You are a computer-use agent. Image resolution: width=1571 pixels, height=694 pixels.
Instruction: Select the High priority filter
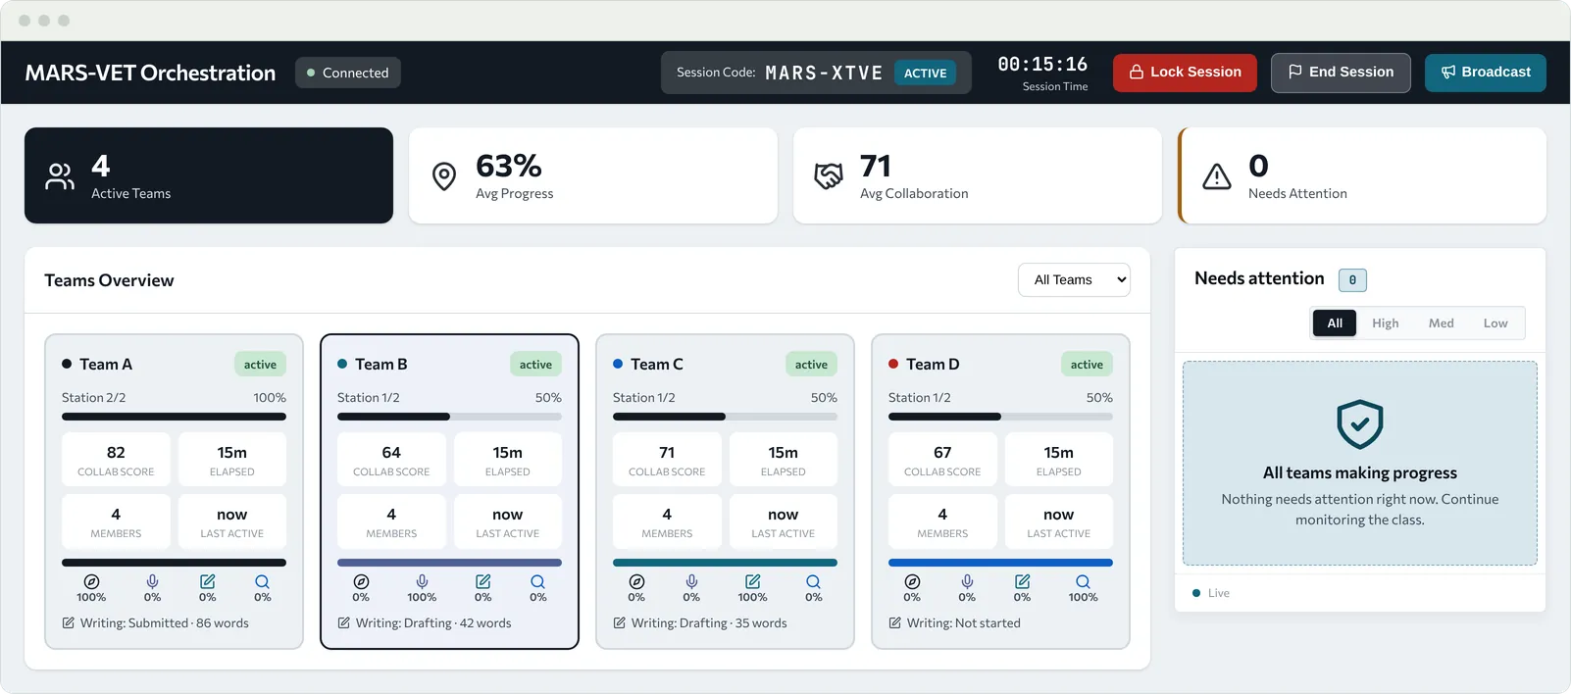(x=1385, y=323)
